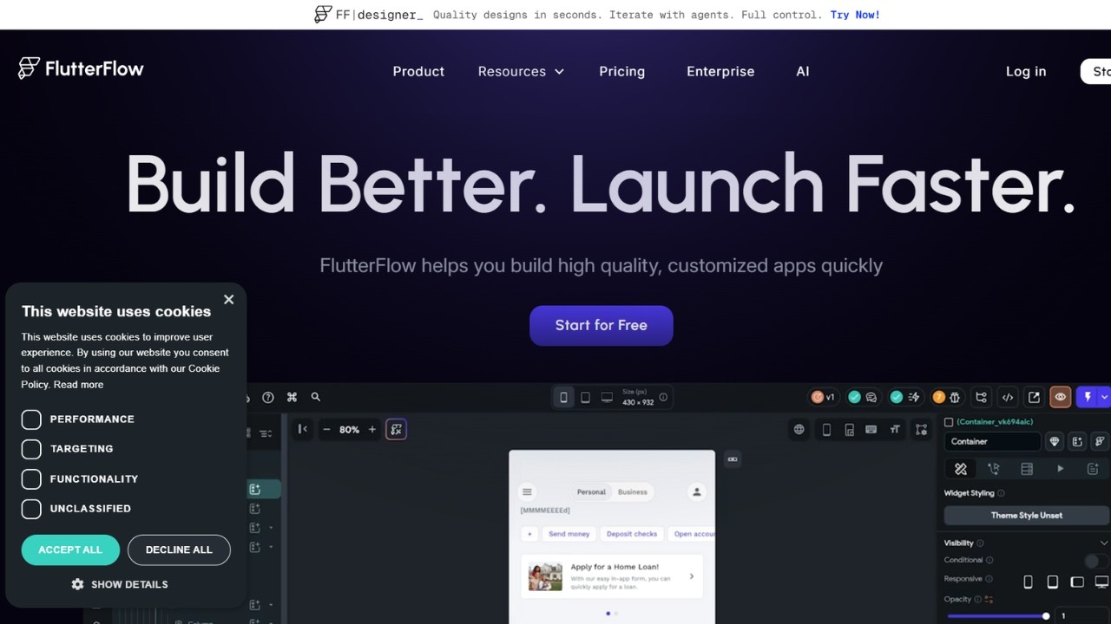Open the cookie policy Read more link
The width and height of the screenshot is (1111, 624).
(78, 385)
